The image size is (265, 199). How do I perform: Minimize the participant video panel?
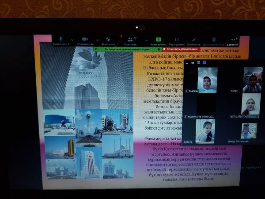point(186,62)
